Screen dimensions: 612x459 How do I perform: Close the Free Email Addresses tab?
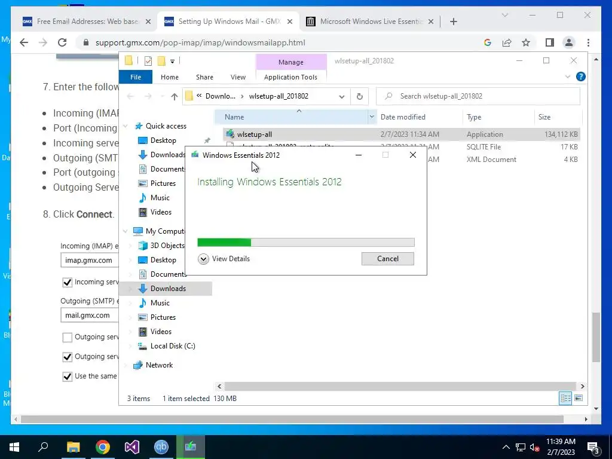point(148,22)
